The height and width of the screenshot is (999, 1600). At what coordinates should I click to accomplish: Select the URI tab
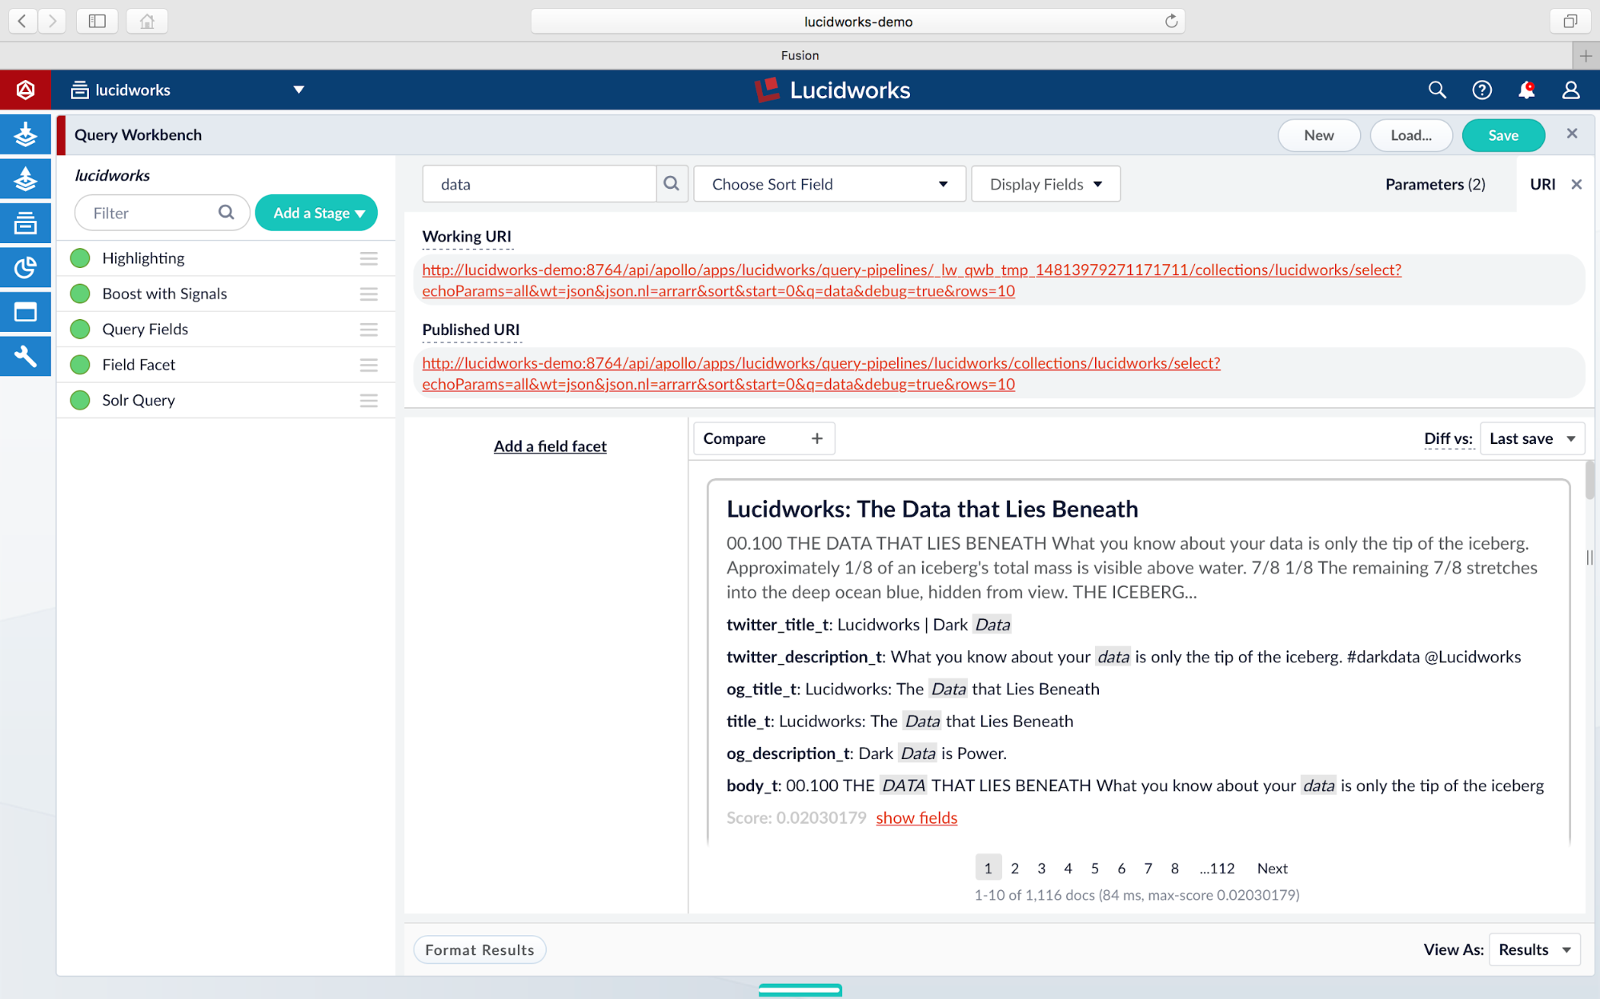pyautogui.click(x=1542, y=184)
